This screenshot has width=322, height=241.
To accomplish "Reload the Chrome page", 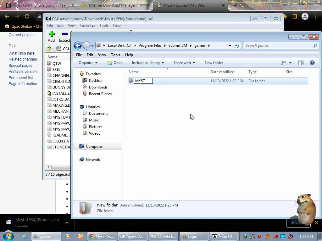I will point(27,16).
